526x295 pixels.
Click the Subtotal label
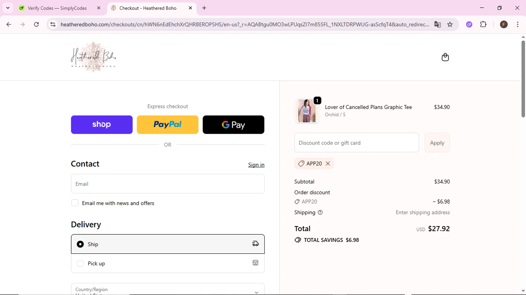point(304,182)
